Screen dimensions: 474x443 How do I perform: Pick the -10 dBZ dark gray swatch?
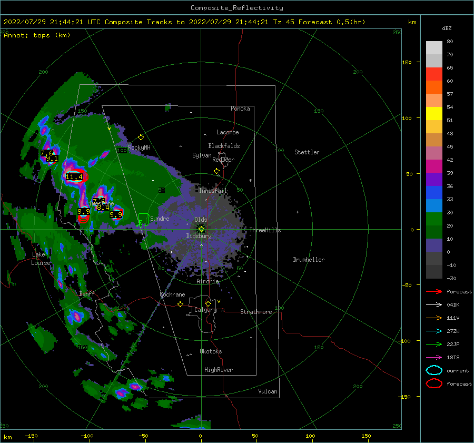pos(434,271)
